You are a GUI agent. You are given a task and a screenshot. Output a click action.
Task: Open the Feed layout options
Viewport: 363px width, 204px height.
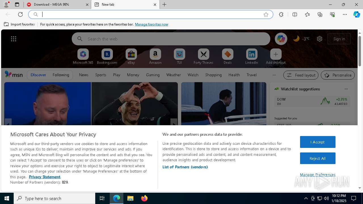point(301,75)
